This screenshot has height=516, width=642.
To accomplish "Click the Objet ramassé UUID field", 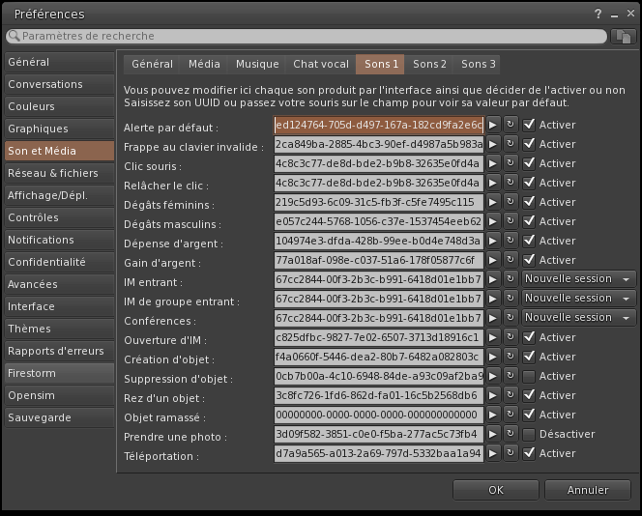I will 378,415.
